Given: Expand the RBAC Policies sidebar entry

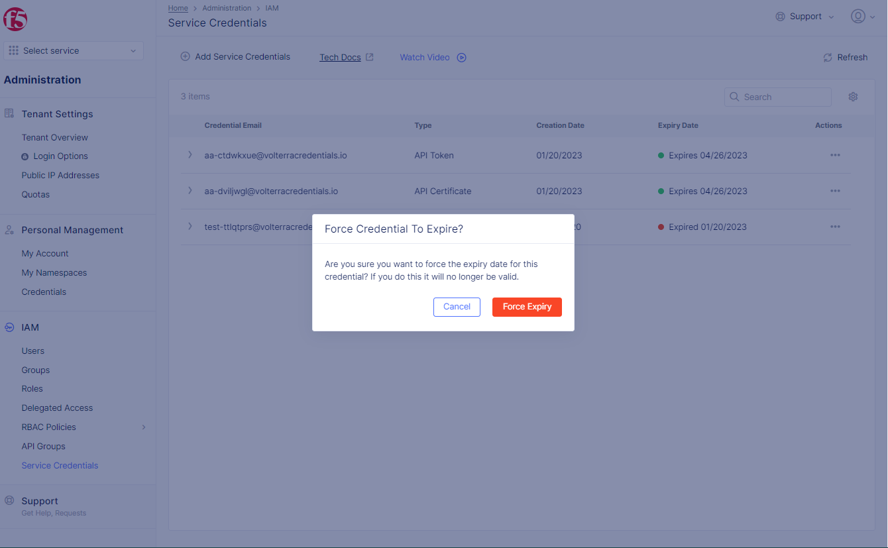Looking at the screenshot, I should 144,427.
